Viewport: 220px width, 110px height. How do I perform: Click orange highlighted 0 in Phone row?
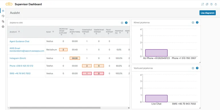[99, 66]
